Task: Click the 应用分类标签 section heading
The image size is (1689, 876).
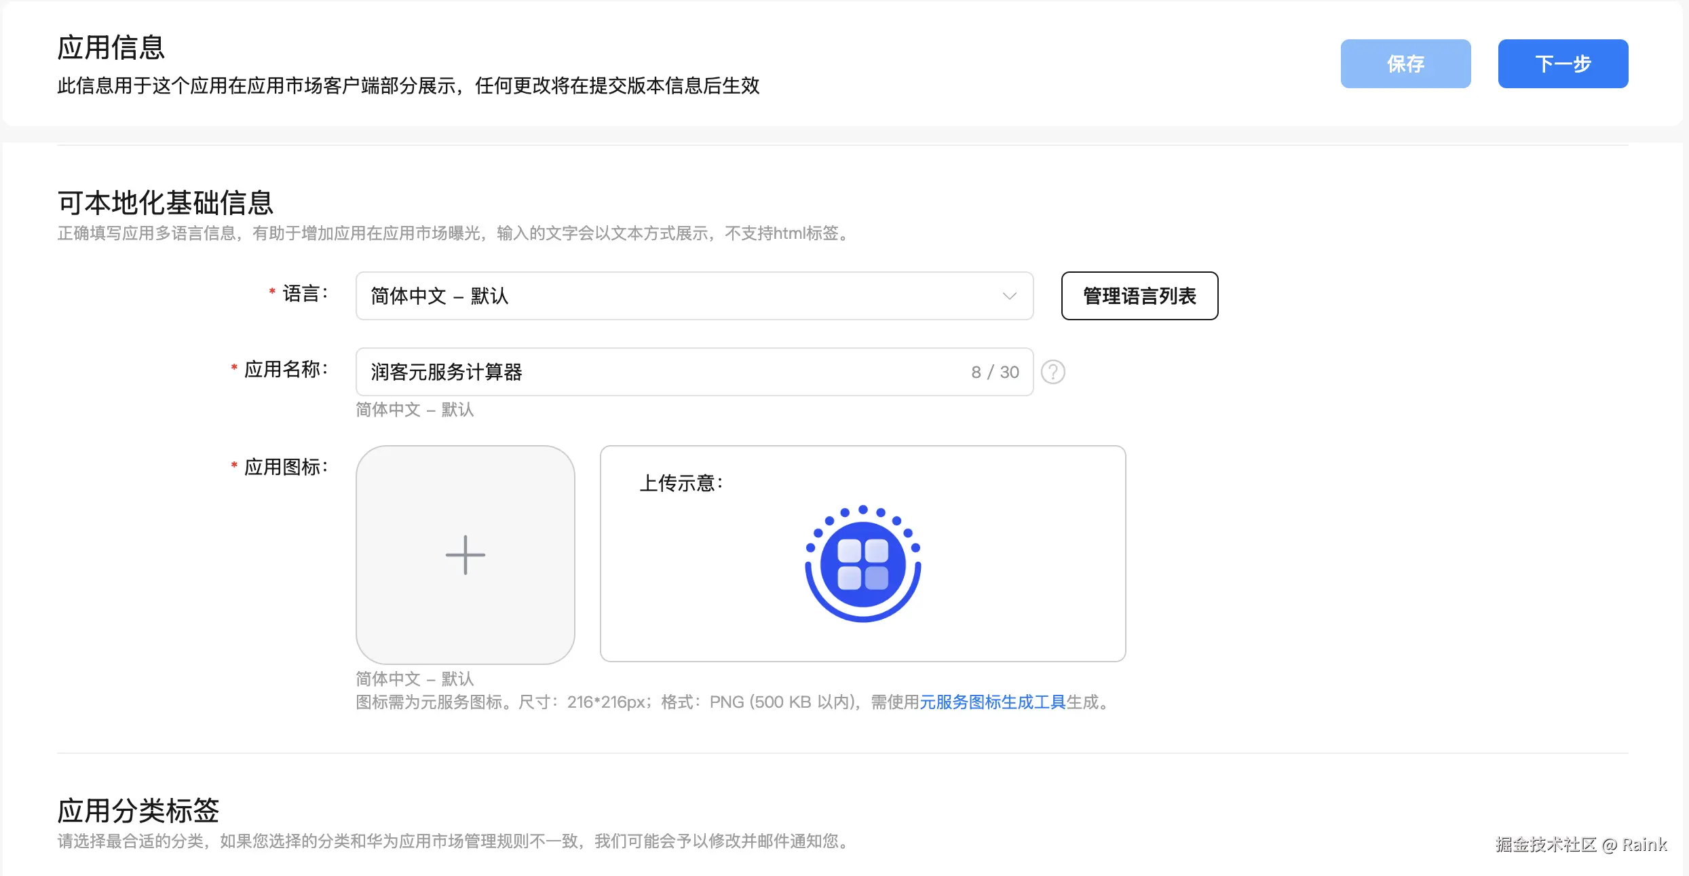Action: (x=138, y=810)
